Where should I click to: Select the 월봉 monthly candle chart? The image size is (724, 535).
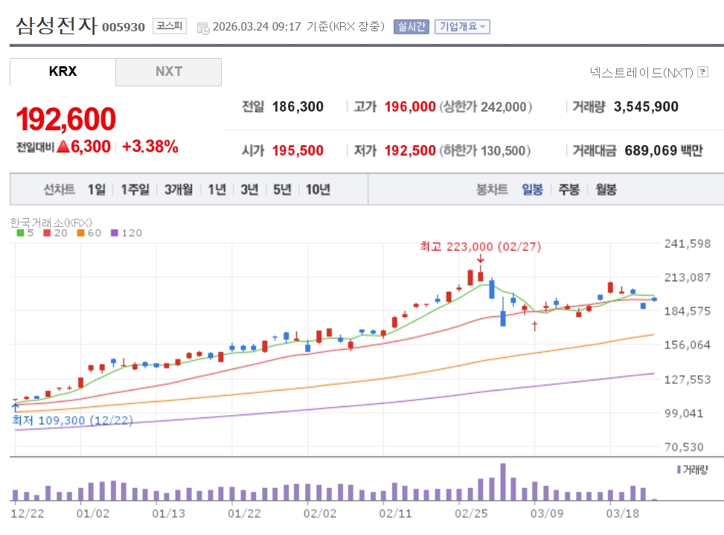point(606,190)
